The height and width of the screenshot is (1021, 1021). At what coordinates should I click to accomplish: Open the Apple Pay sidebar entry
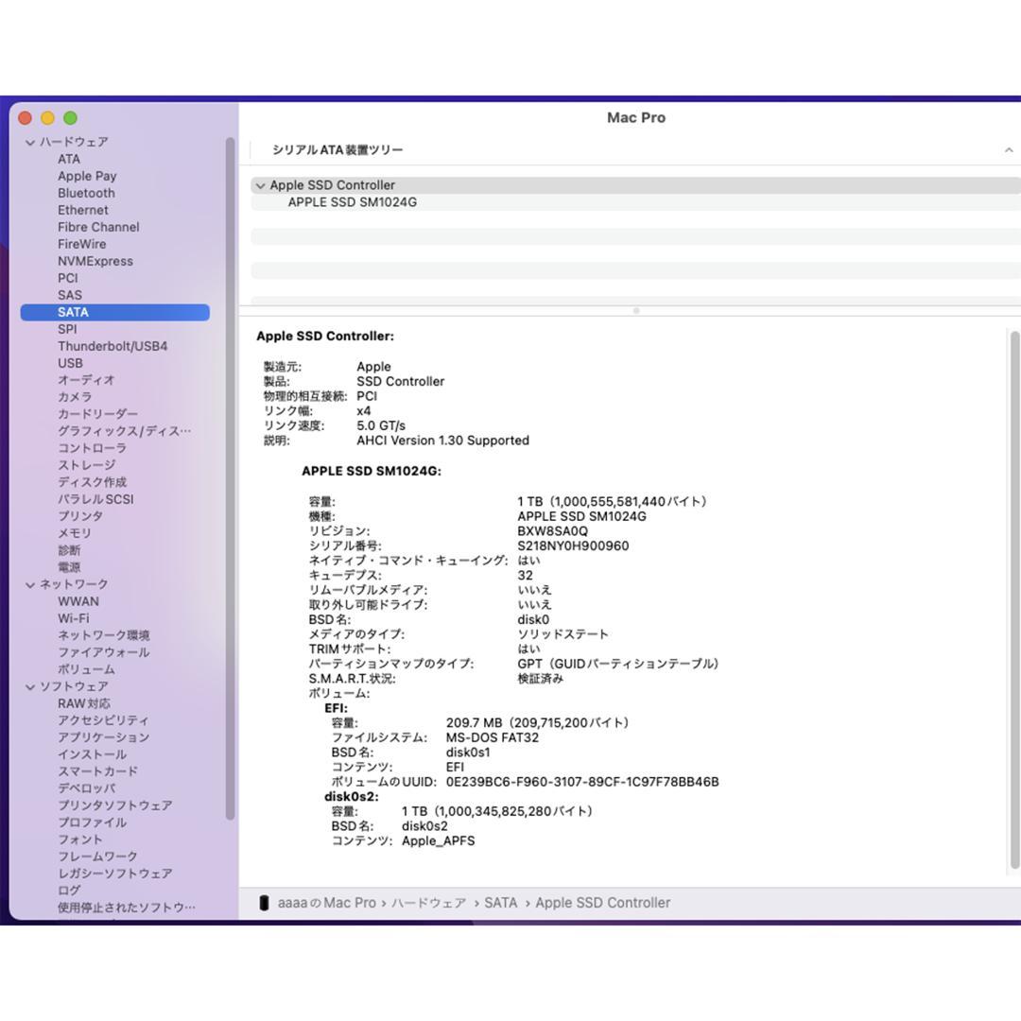[x=87, y=176]
